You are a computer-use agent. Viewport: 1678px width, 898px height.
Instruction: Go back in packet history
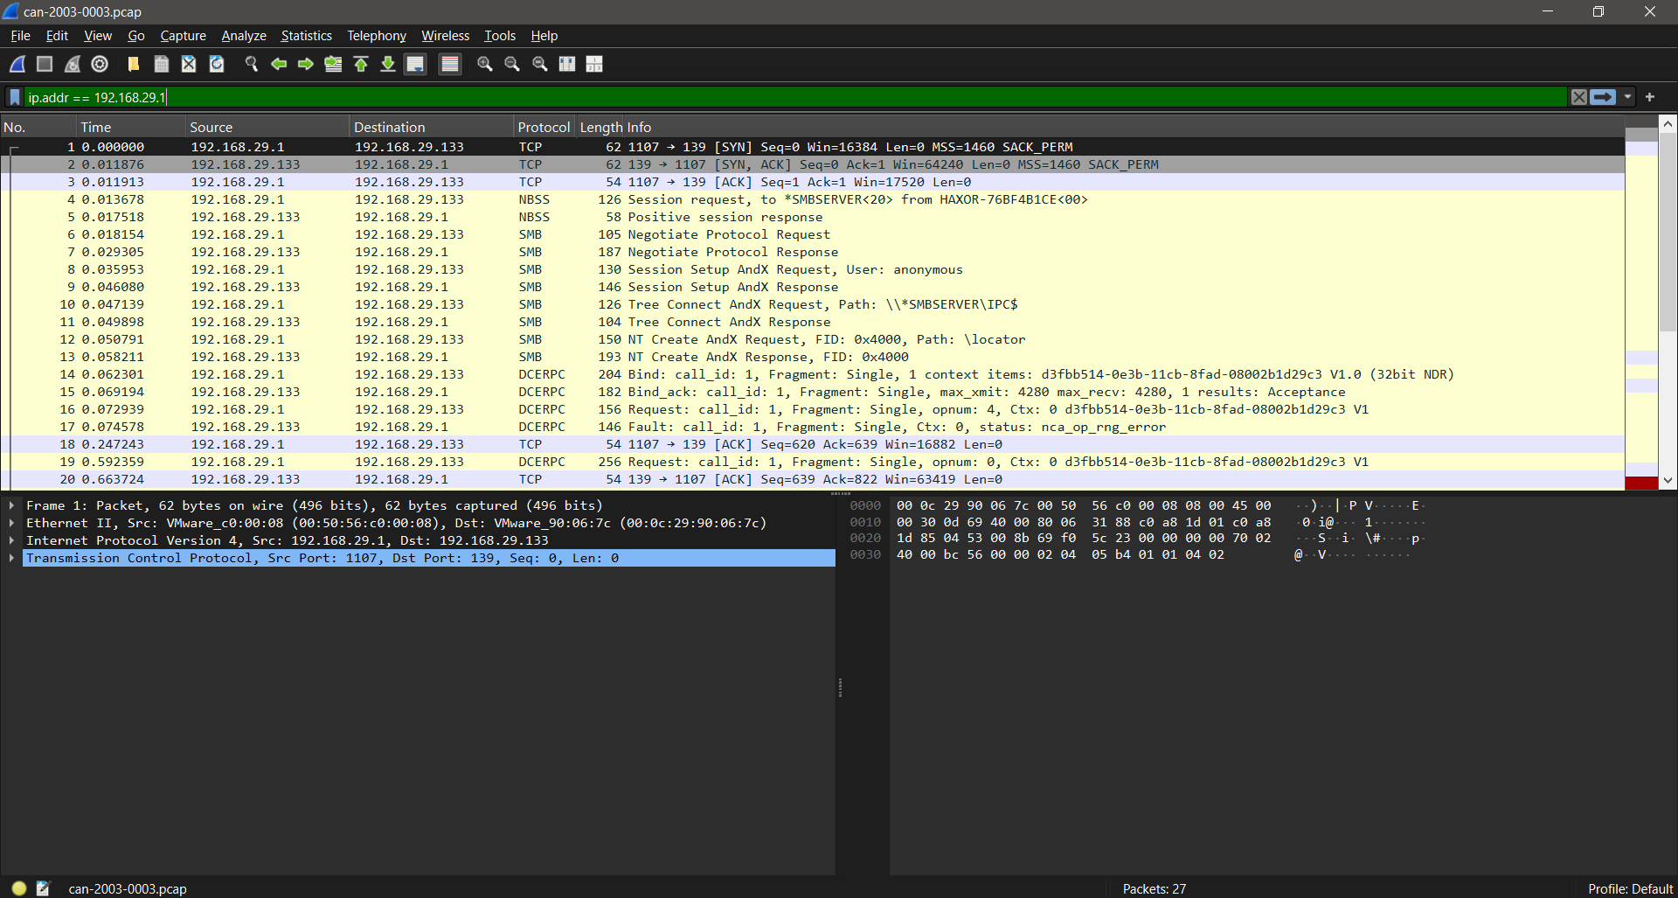(279, 64)
